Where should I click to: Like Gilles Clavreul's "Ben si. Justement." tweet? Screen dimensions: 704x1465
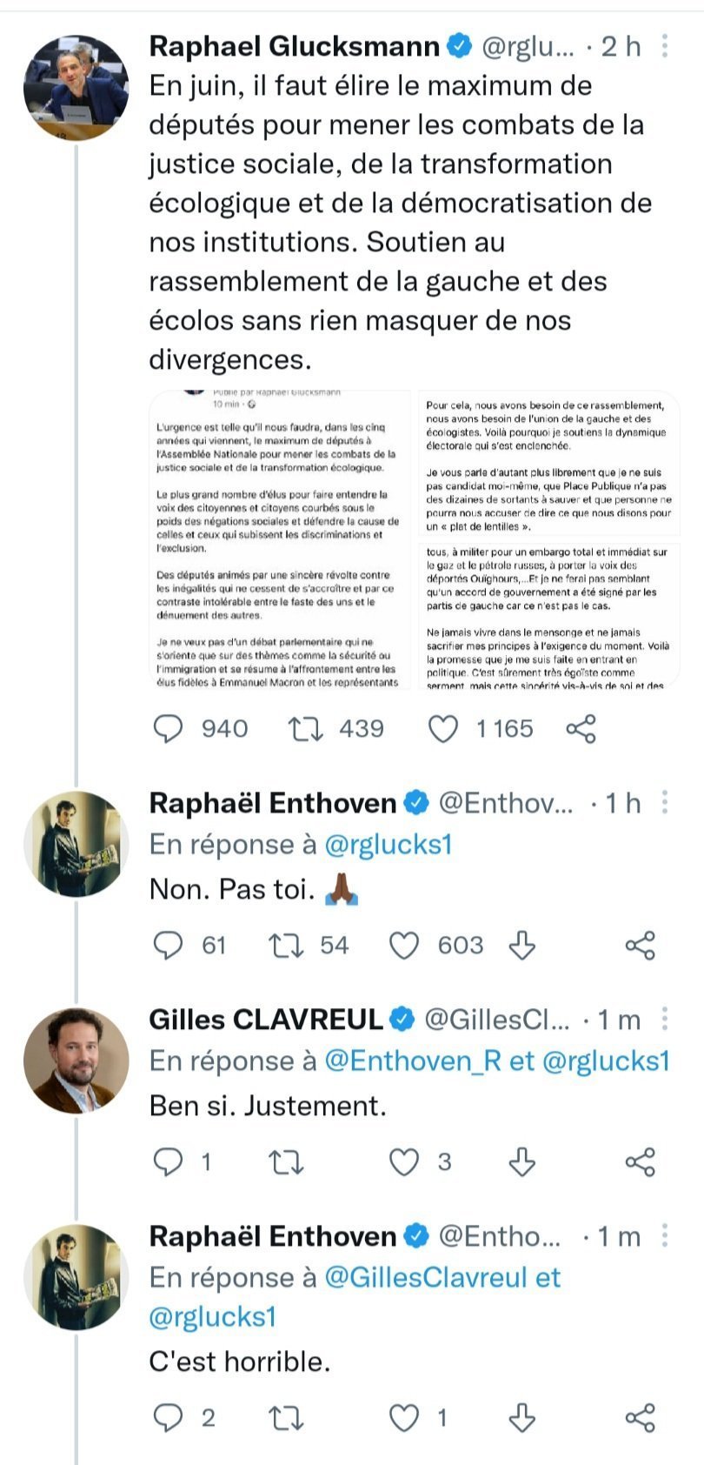403,1162
